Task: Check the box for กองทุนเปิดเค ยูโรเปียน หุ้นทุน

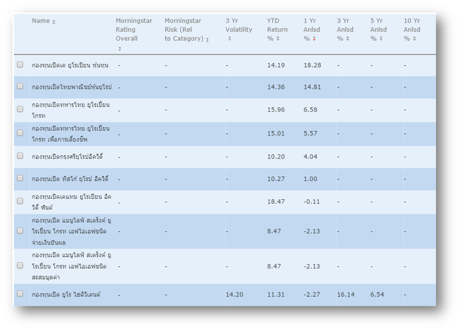Action: 20,64
